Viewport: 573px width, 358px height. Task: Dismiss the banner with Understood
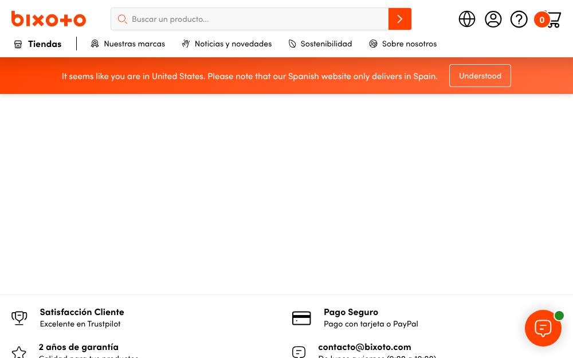(x=480, y=76)
